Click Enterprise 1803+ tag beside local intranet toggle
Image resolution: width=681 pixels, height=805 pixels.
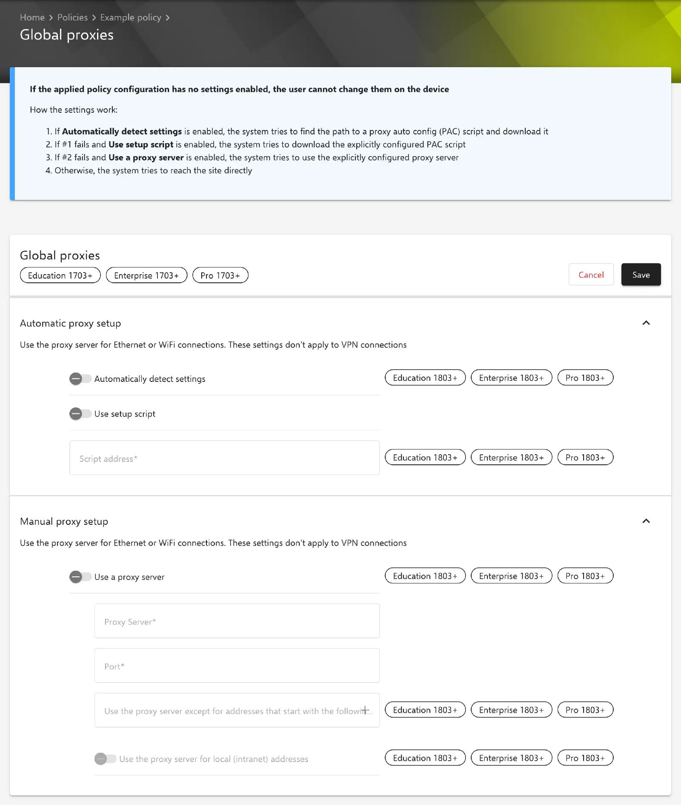[x=512, y=758]
